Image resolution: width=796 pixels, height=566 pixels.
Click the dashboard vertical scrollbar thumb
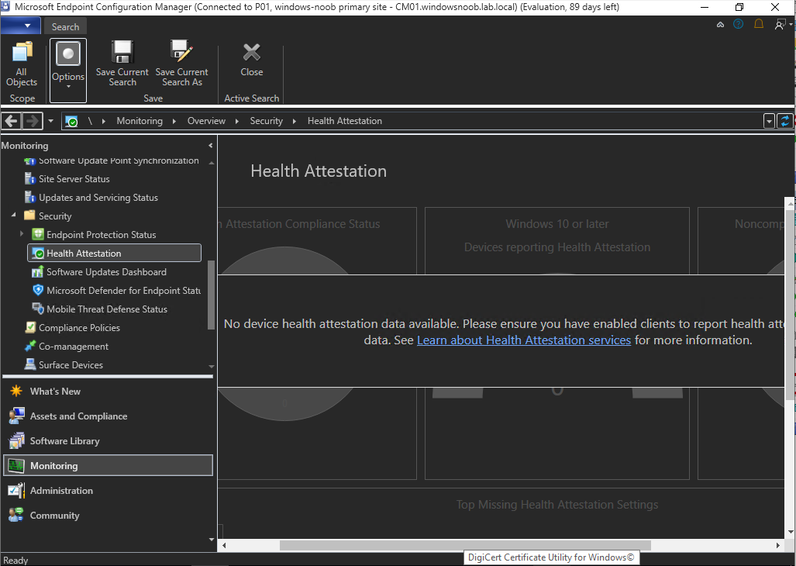click(790, 303)
